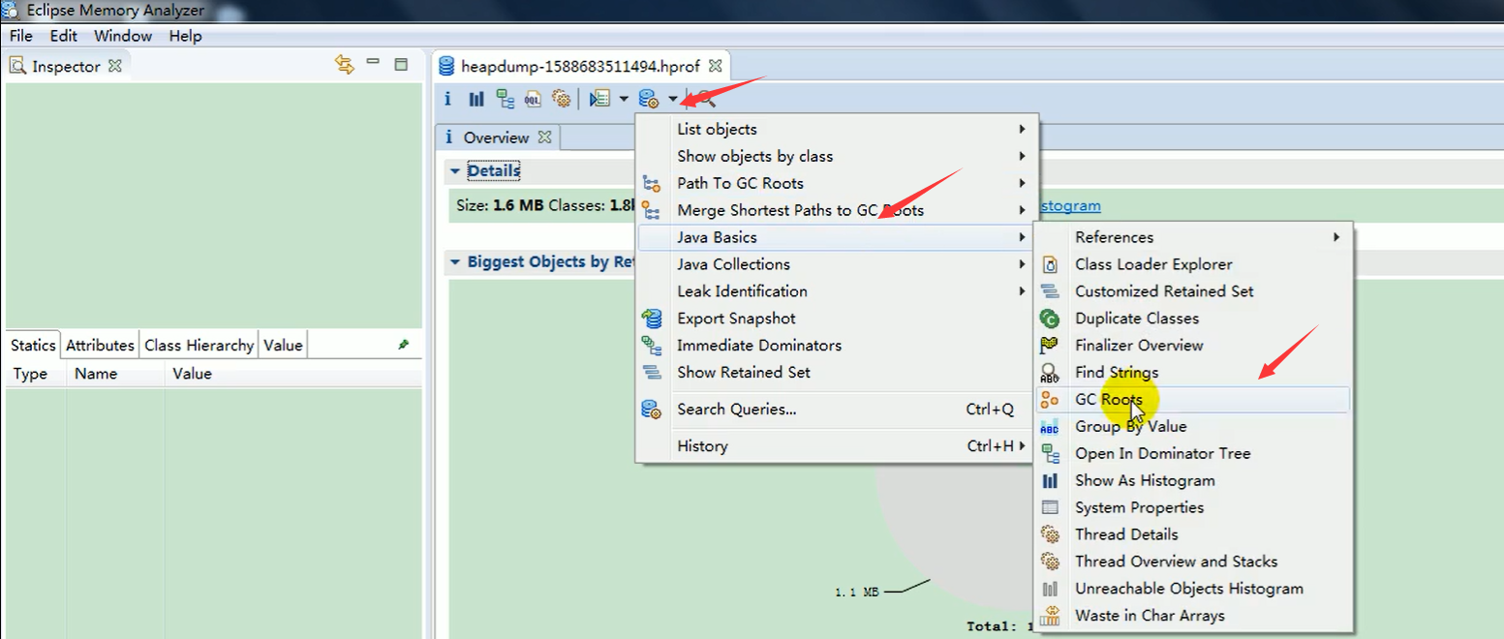Click the Export Snapshot database icon
Image resolution: width=1504 pixels, height=639 pixels.
653,319
